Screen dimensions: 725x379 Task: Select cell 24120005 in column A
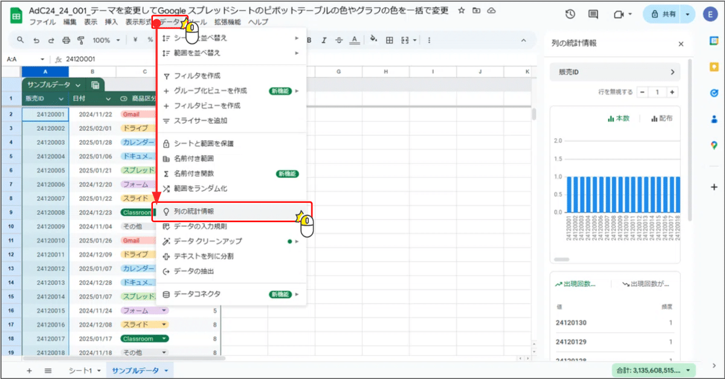[x=45, y=170]
